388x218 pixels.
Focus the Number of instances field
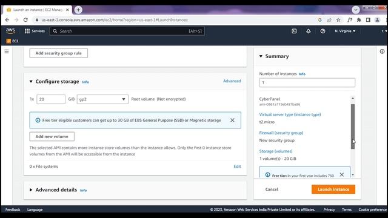pyautogui.click(x=307, y=82)
